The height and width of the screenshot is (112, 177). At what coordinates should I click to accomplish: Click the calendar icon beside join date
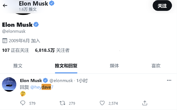coord(4,41)
